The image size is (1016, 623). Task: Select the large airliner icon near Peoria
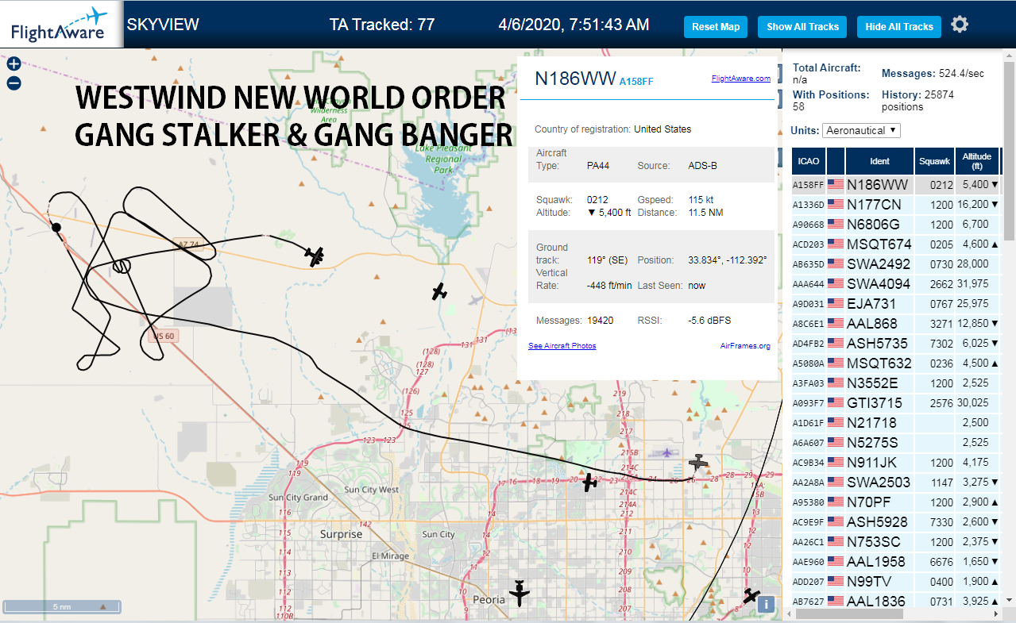click(x=520, y=593)
